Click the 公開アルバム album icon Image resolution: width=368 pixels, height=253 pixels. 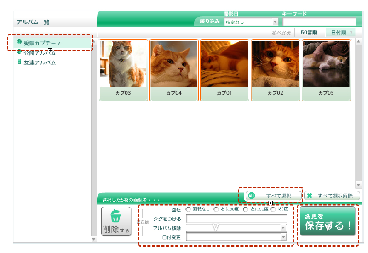coord(19,52)
